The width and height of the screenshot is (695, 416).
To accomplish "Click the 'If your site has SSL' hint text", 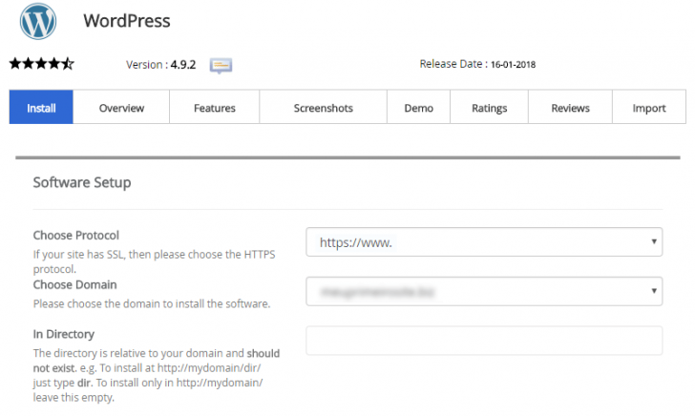I will click(x=155, y=261).
